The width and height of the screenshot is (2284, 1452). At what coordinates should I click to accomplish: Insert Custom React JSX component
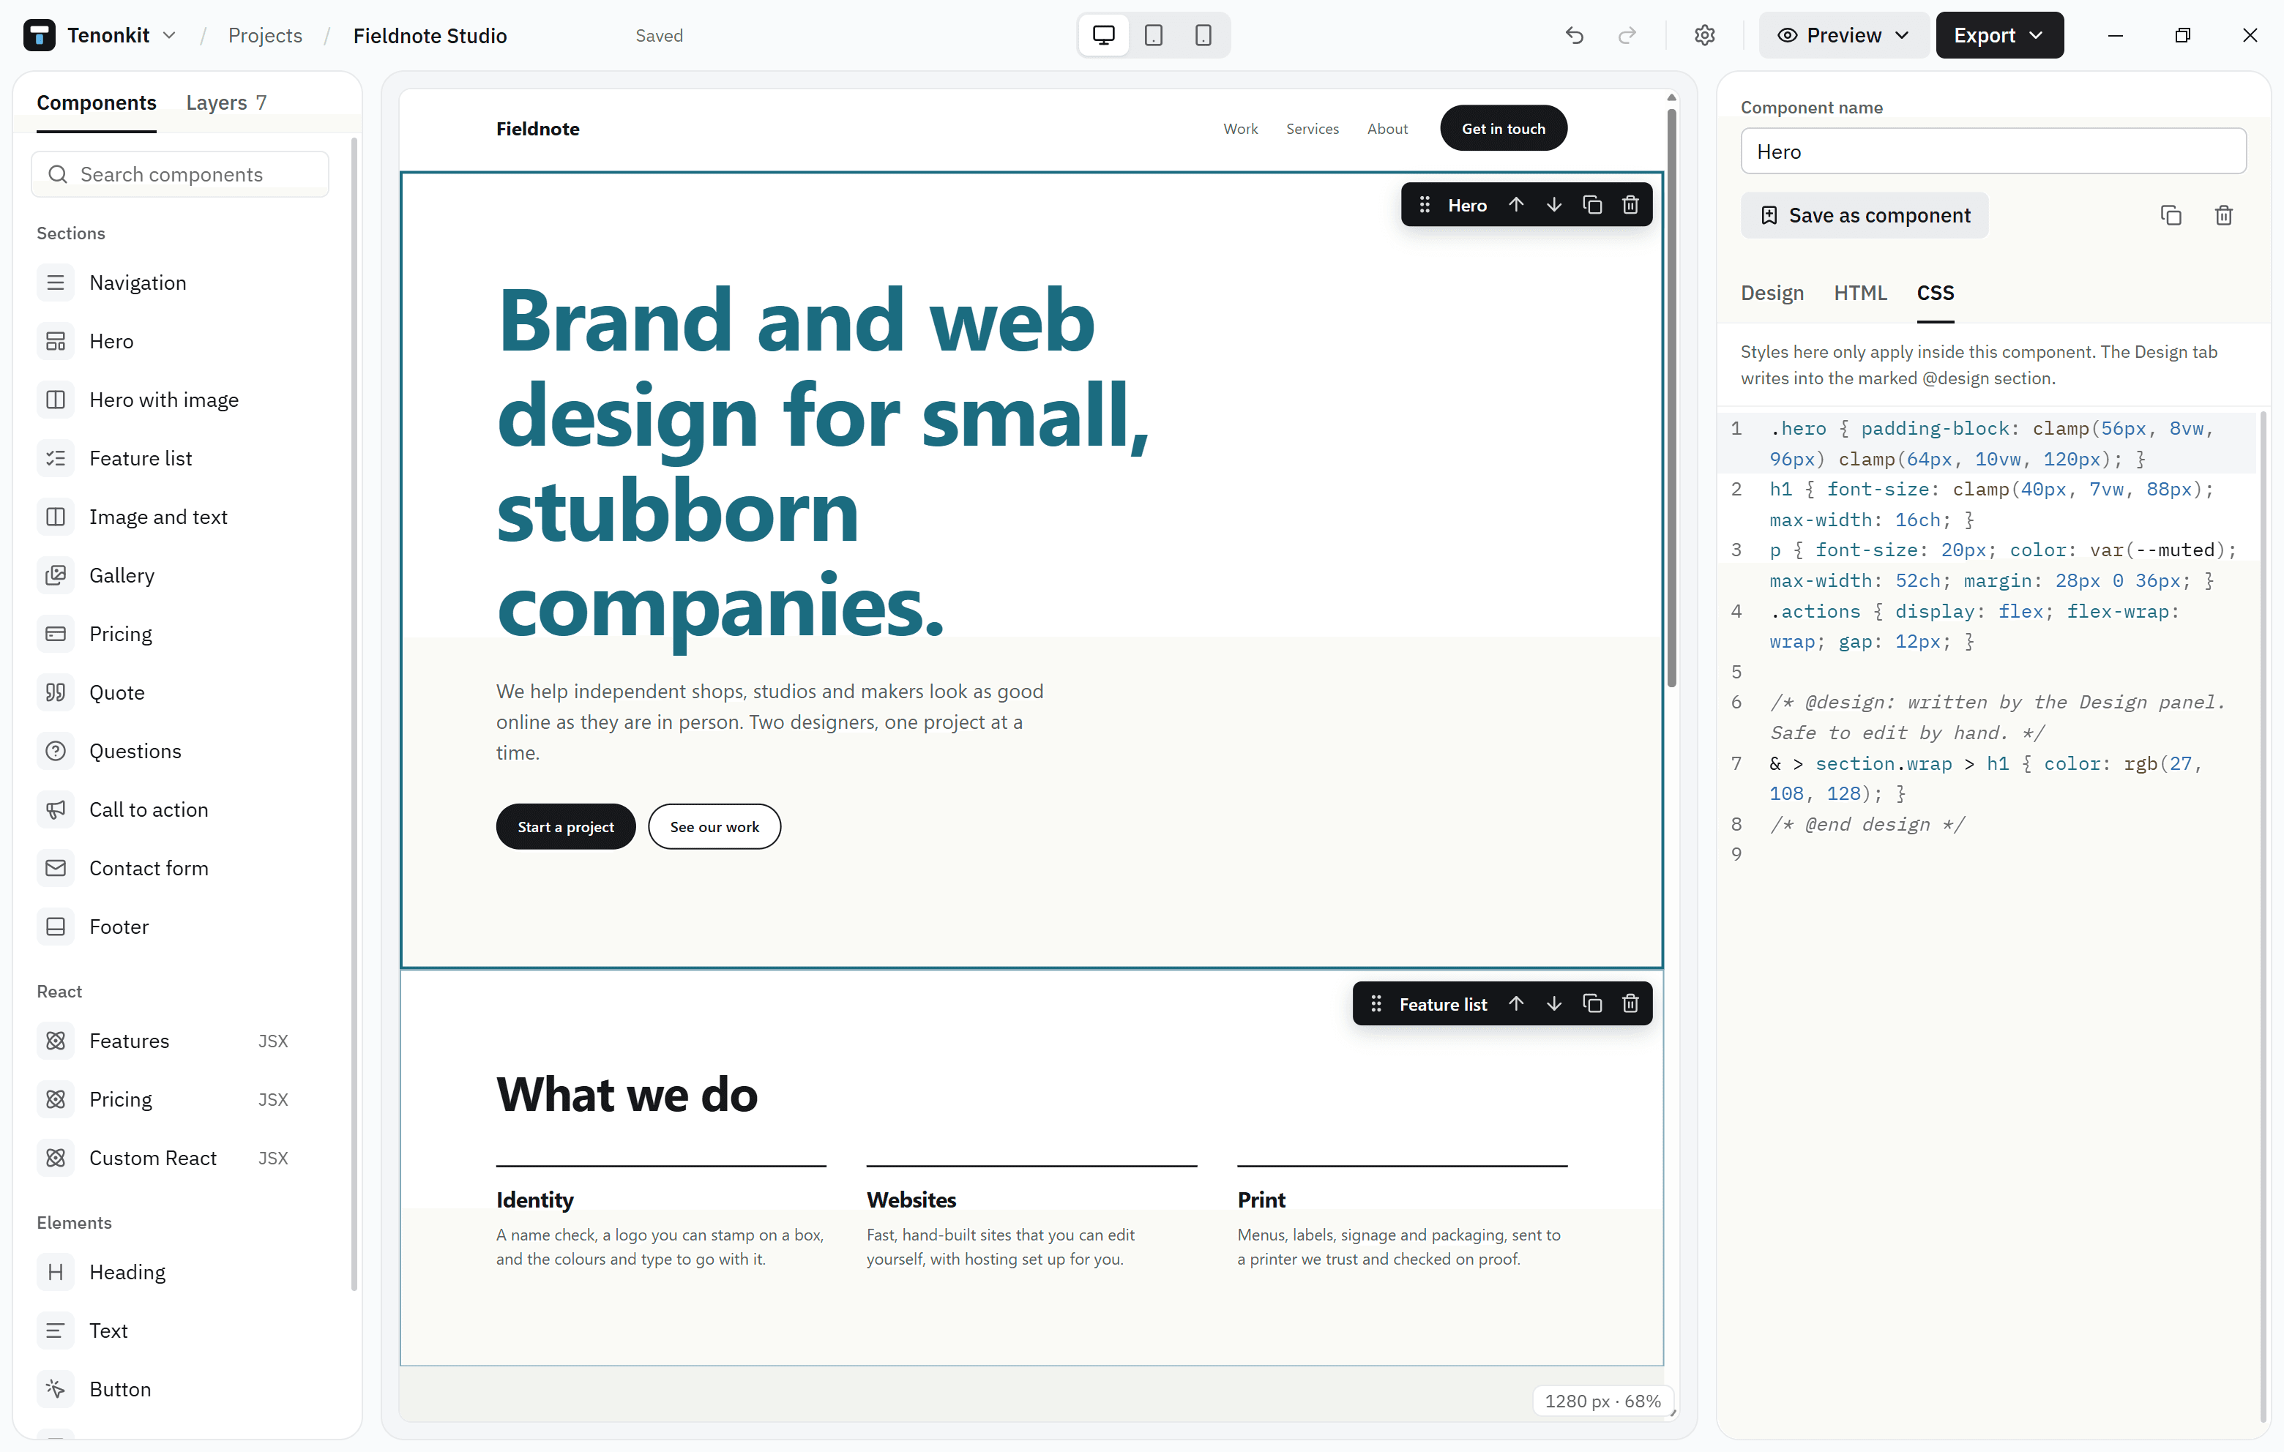click(179, 1159)
